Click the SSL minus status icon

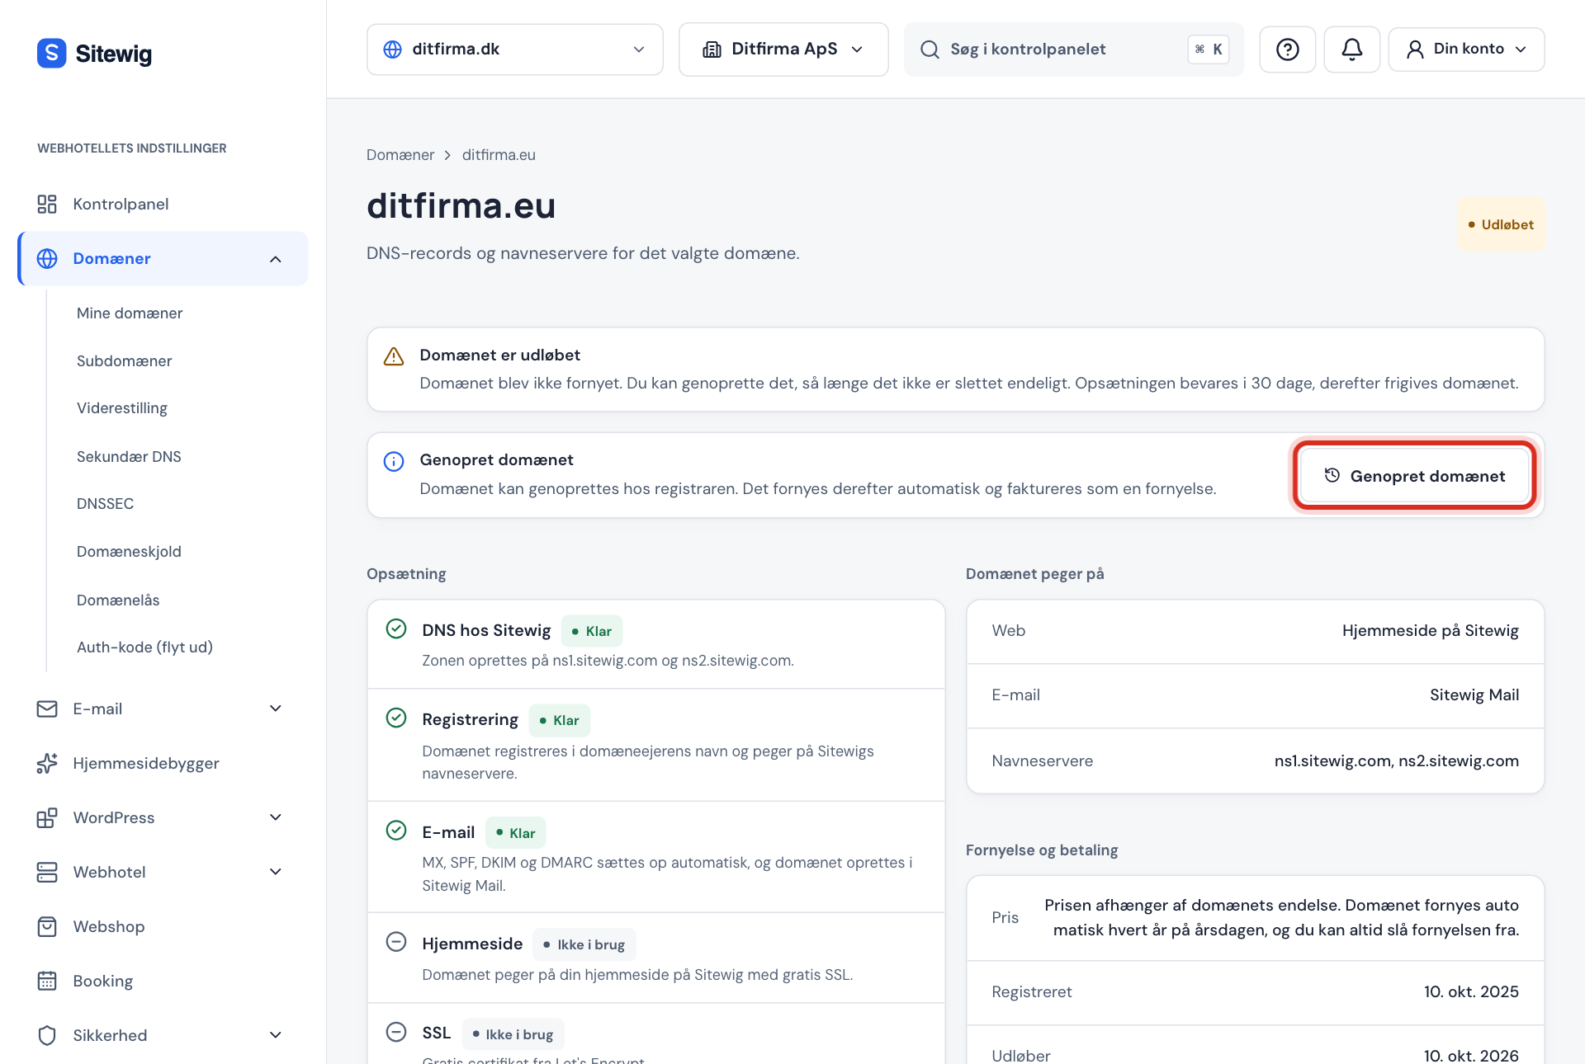click(x=396, y=1032)
